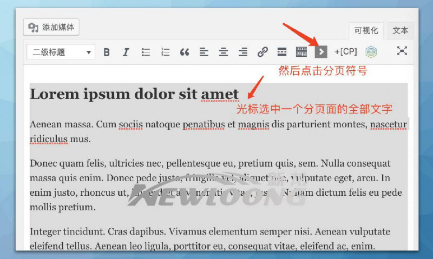This screenshot has width=433, height=259.
Task: Toggle italic formatting
Action: pos(126,52)
